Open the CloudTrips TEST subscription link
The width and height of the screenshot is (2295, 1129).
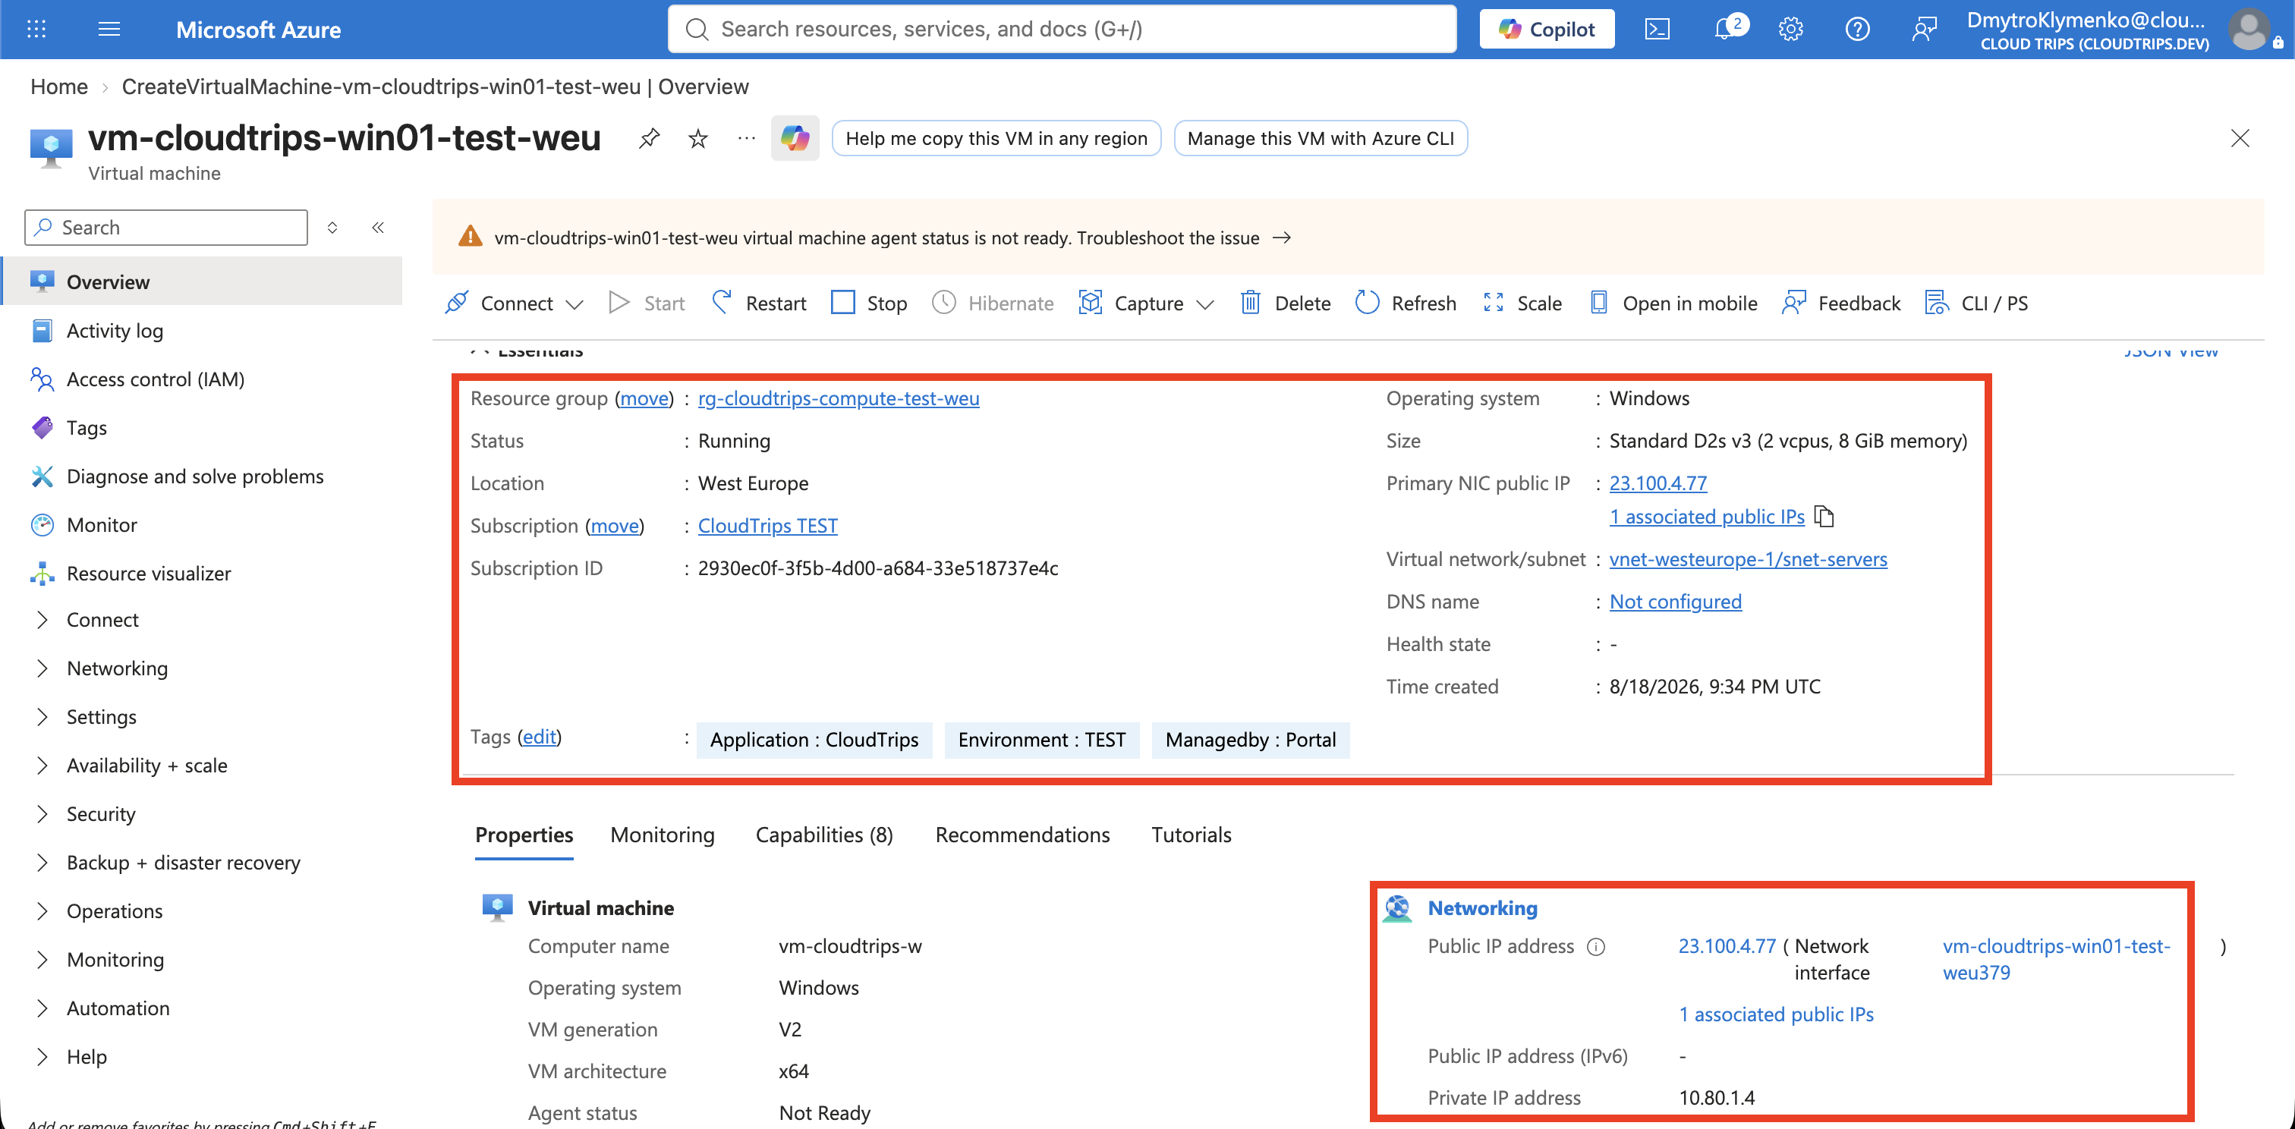click(767, 525)
